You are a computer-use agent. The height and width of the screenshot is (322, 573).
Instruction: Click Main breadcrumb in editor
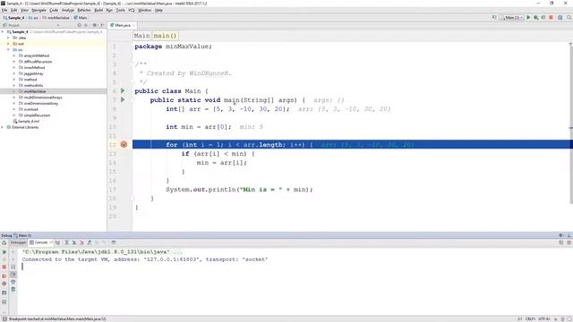(x=141, y=36)
